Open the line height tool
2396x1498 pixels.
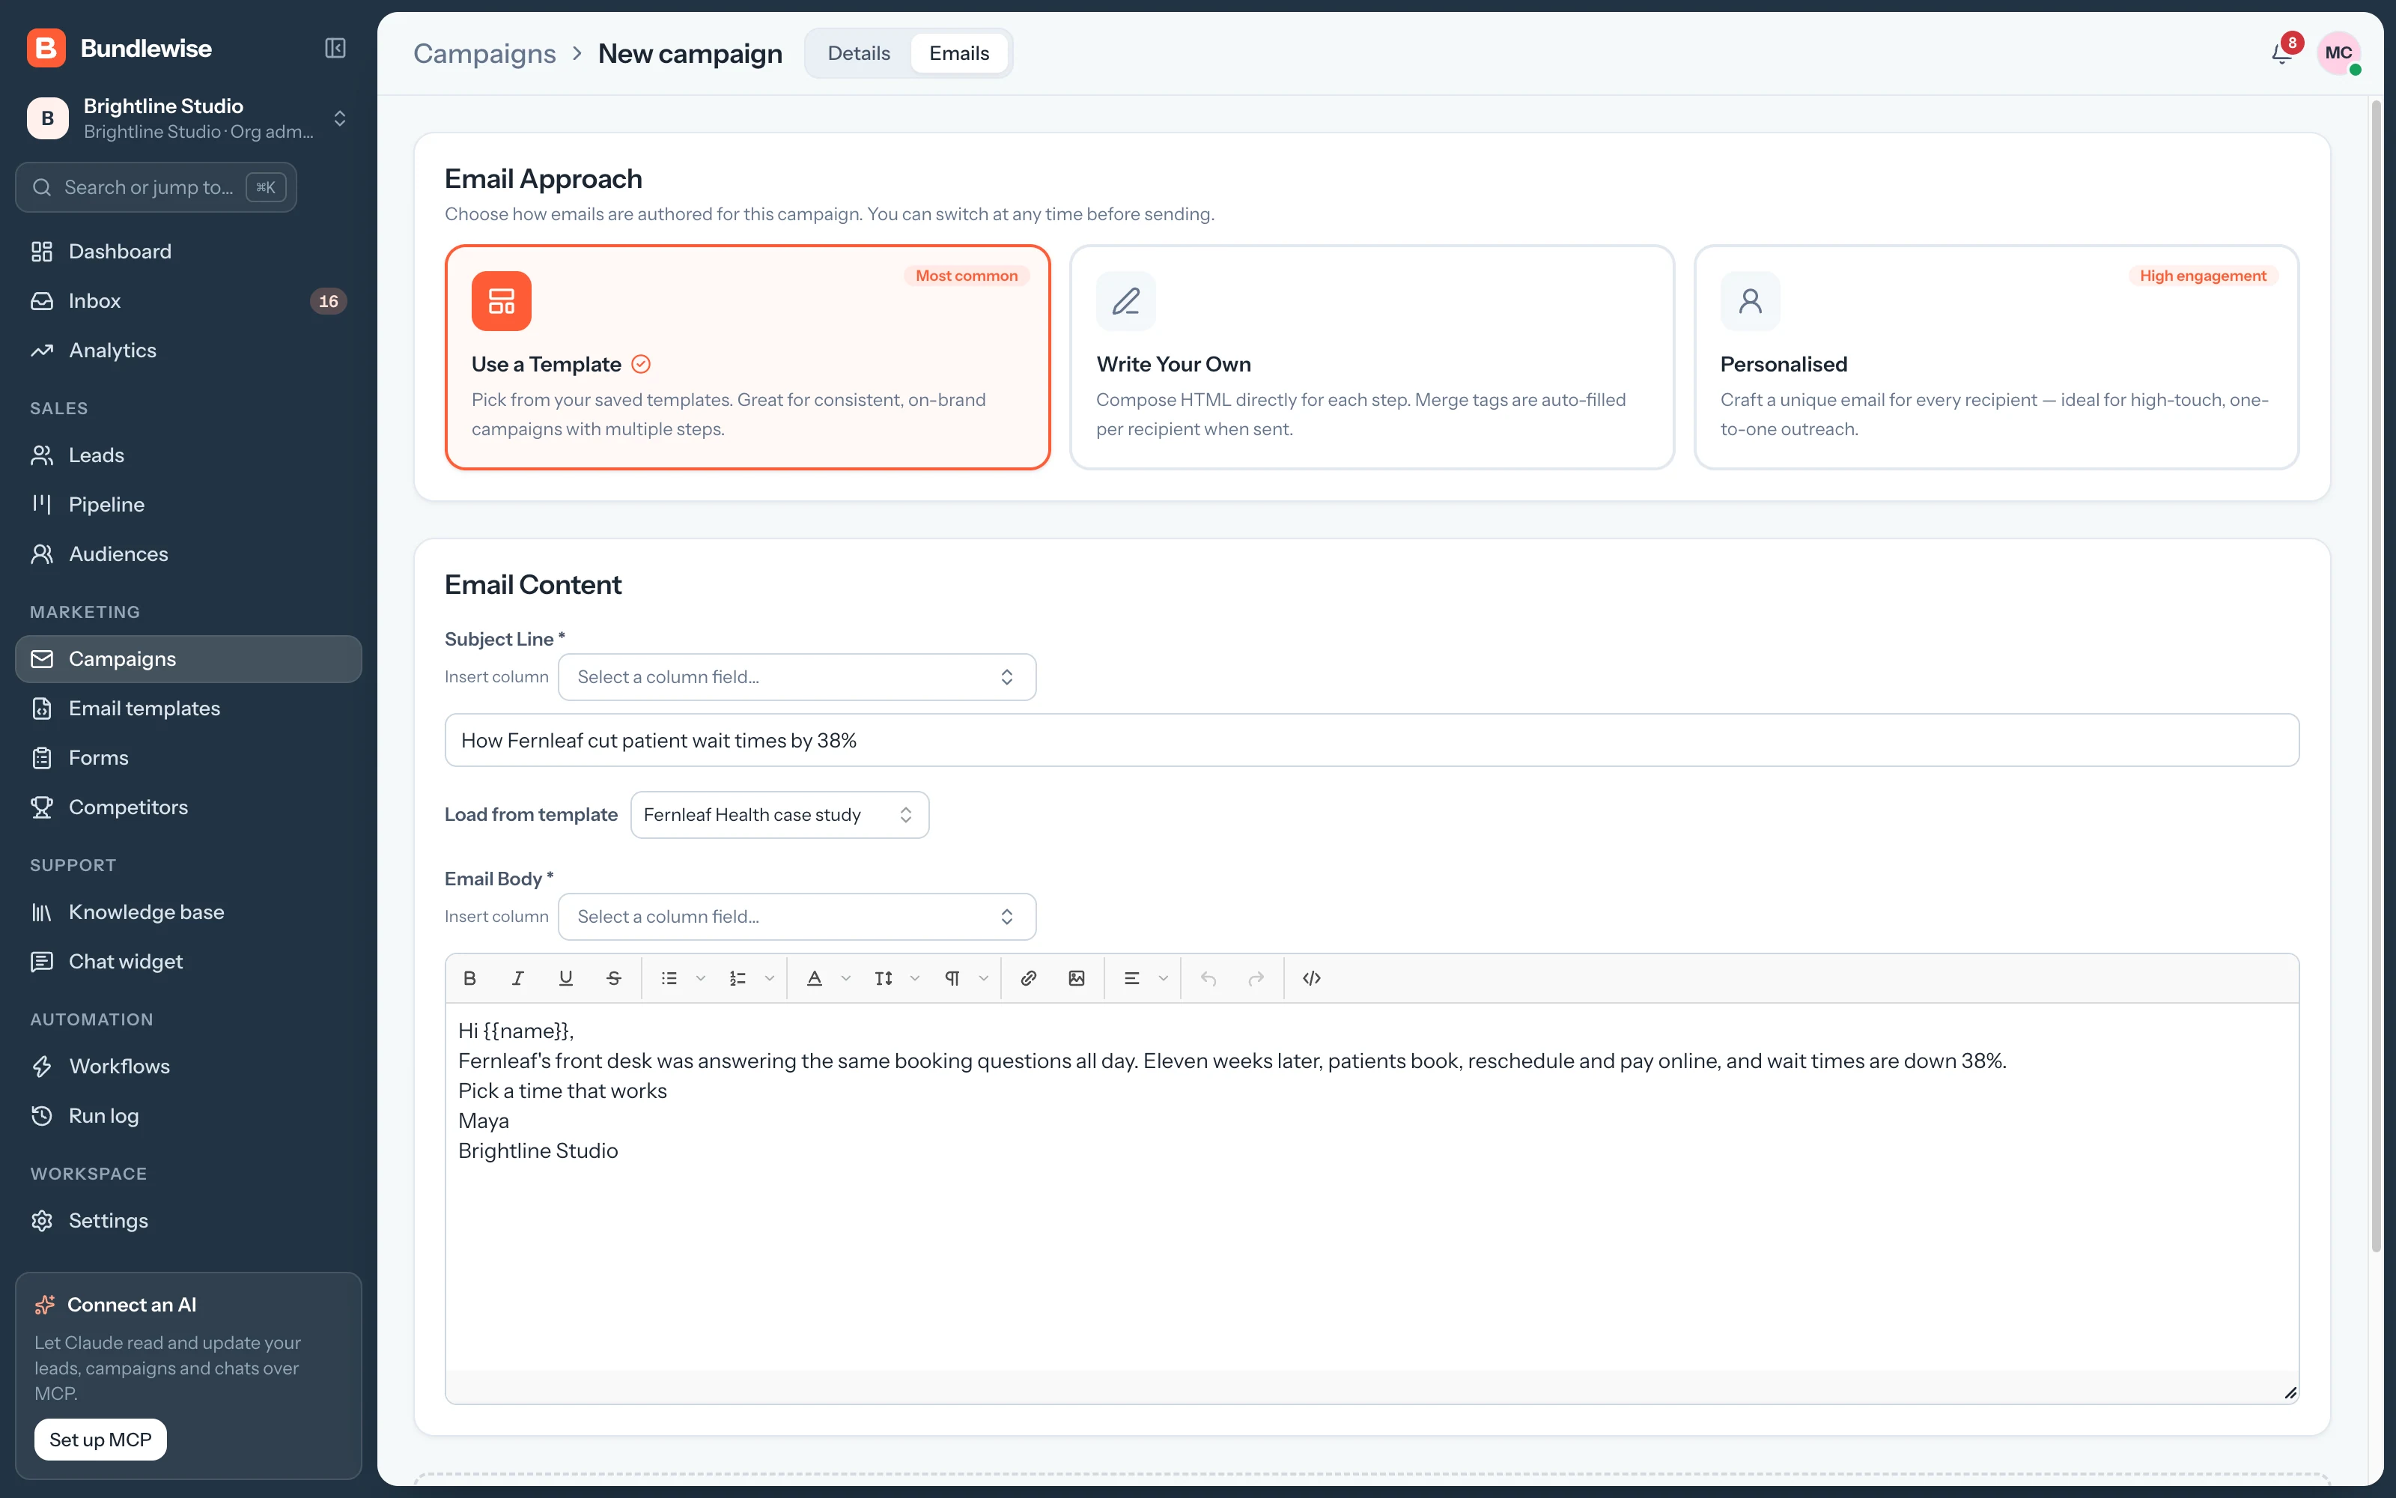pos(884,978)
